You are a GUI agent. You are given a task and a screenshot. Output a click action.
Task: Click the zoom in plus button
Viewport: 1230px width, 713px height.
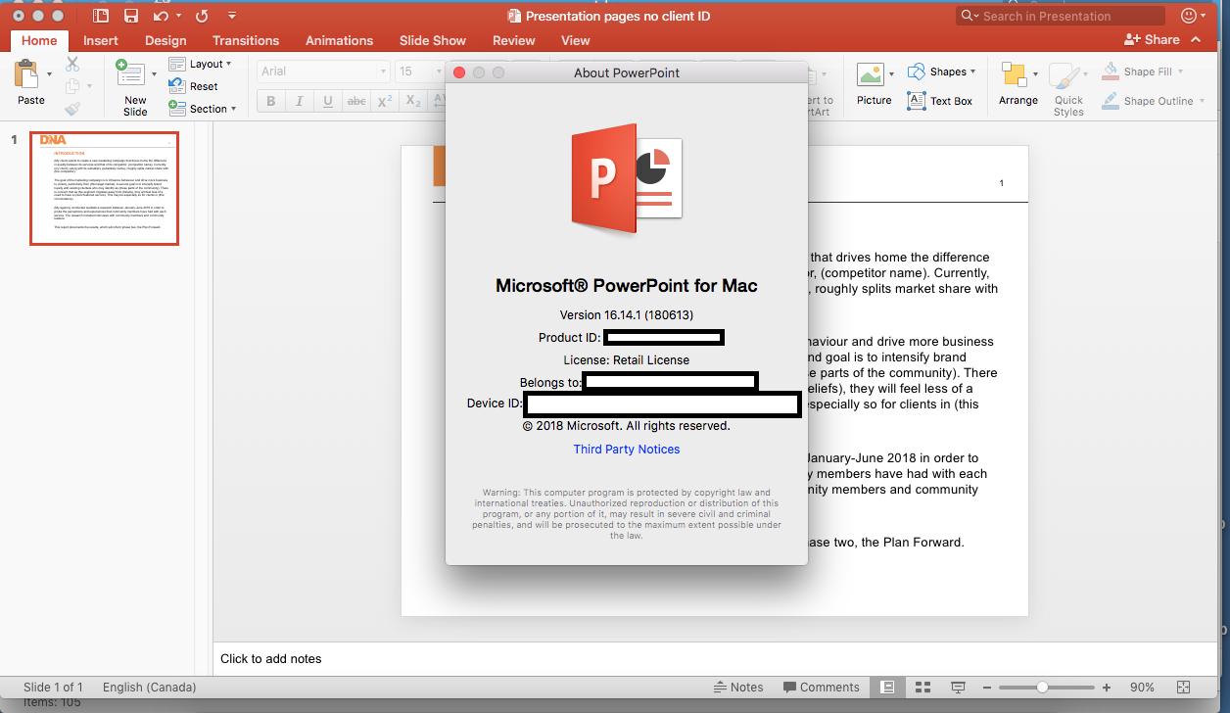pos(1107,688)
